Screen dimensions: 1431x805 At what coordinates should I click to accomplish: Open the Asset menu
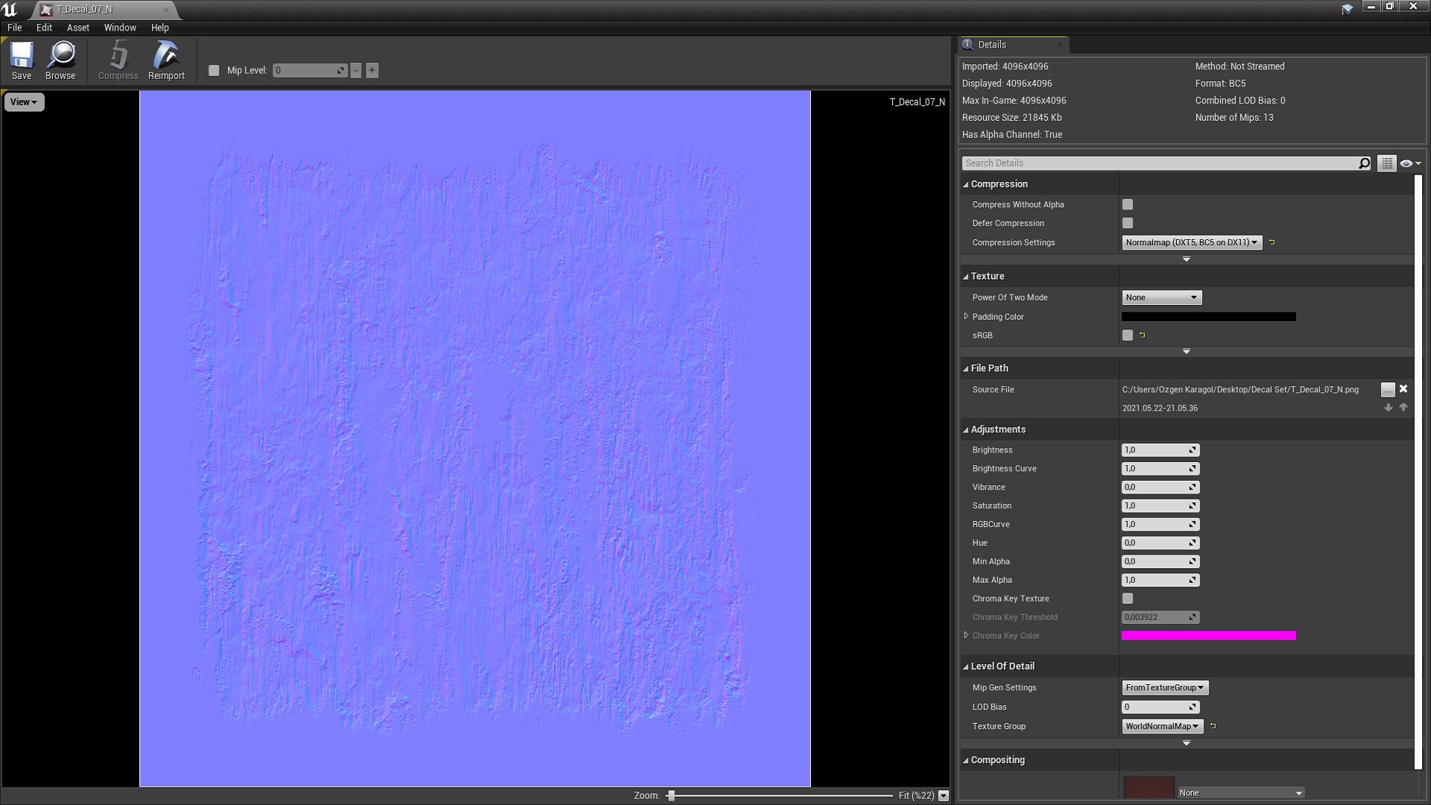[78, 28]
